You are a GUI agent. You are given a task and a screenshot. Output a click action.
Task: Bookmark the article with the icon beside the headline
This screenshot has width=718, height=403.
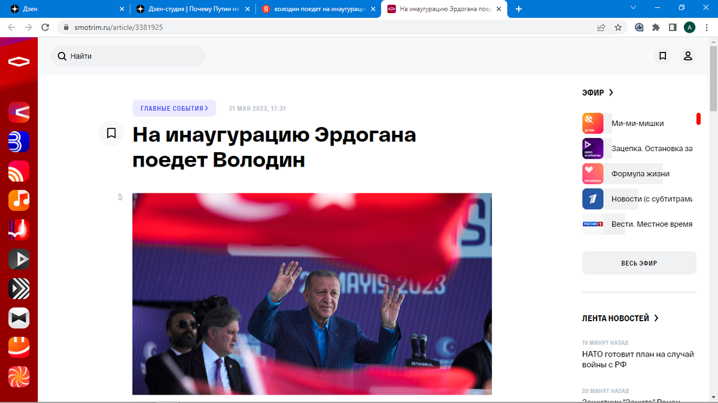click(111, 133)
